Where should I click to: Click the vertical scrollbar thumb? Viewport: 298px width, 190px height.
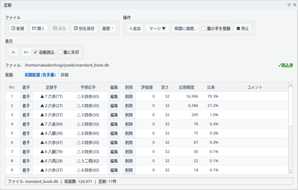coord(291,106)
